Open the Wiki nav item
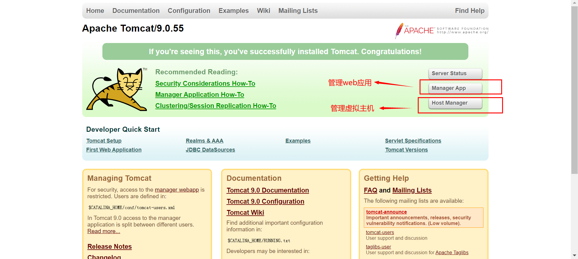578x259 pixels. coord(264,11)
